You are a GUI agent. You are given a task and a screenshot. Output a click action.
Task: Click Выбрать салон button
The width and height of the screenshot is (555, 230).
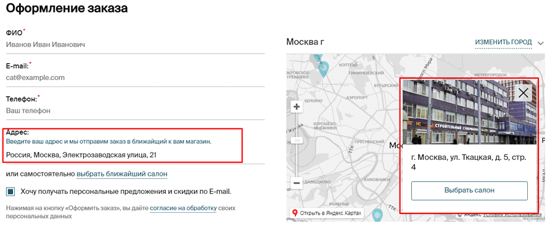tap(469, 191)
